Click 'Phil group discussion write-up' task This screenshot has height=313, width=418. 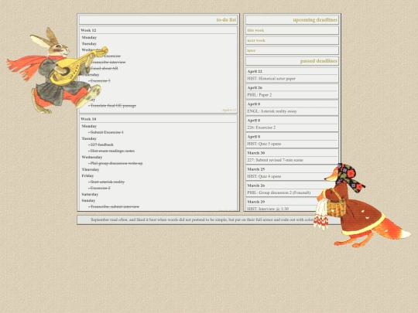pyautogui.click(x=116, y=163)
